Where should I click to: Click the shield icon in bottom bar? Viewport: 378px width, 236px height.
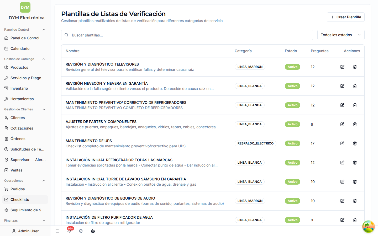81,231
